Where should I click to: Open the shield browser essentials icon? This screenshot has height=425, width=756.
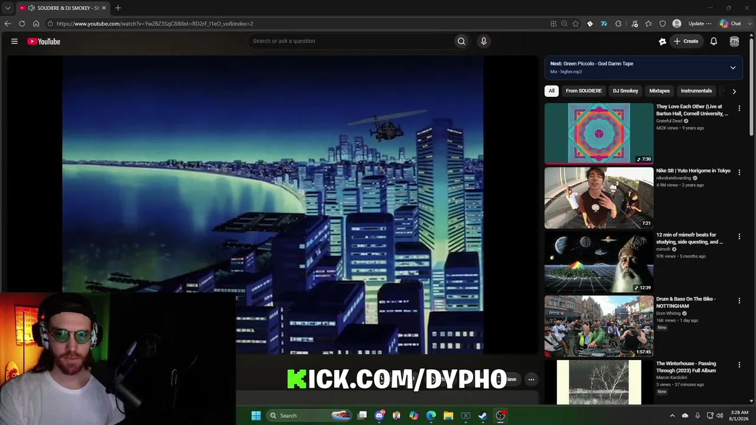point(663,24)
